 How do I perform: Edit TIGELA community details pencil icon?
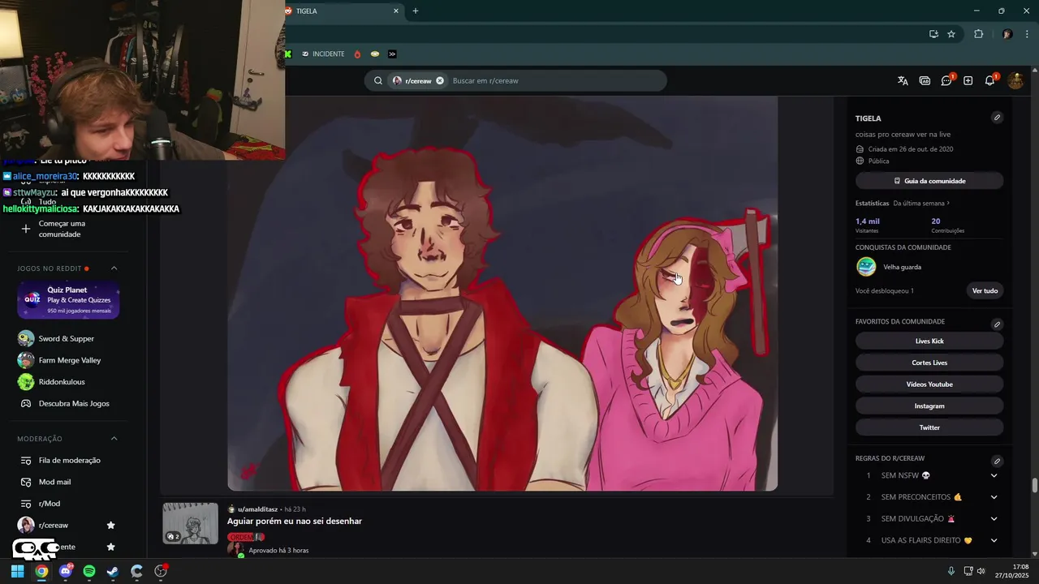[x=997, y=118]
